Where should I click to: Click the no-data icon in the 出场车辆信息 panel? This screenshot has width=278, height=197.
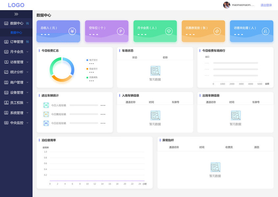[236, 115]
